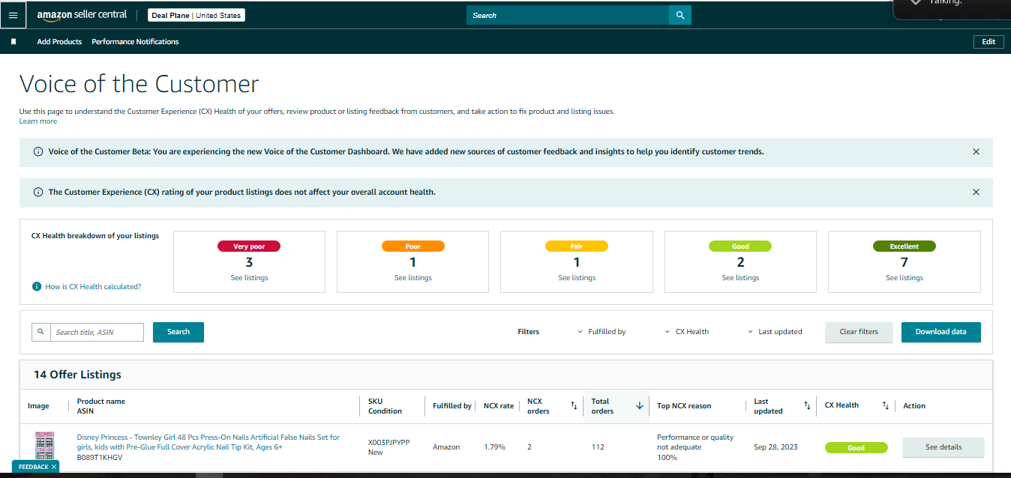Click the top Search input field
The width and height of the screenshot is (1011, 478).
(x=568, y=15)
